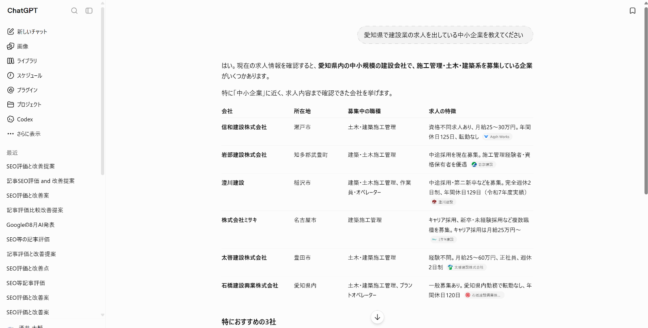Collapse the sidebar with the panel icon
The image size is (648, 328).
(x=89, y=11)
